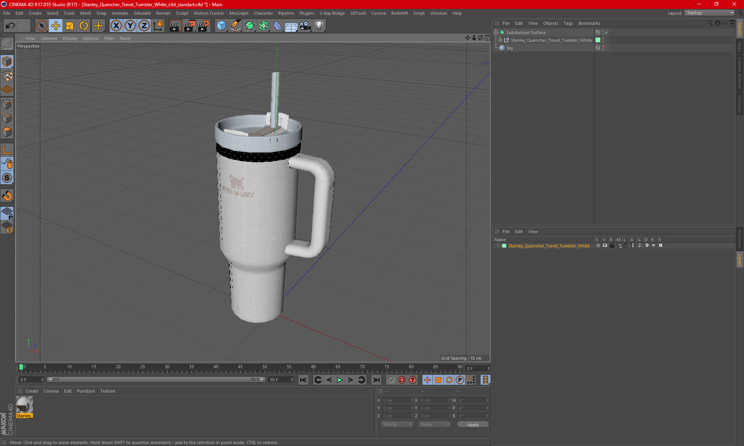Viewport: 744px width, 446px height.
Task: Toggle Subdivision Surface enable checkmark
Action: pyautogui.click(x=606, y=33)
